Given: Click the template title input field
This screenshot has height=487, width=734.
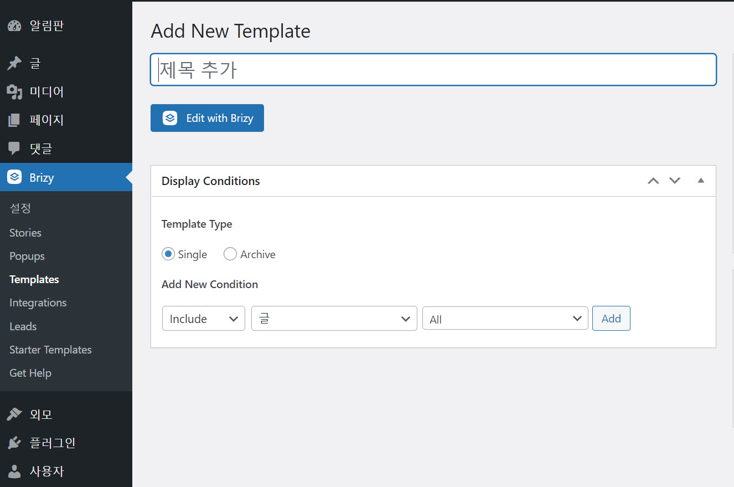Looking at the screenshot, I should tap(433, 70).
